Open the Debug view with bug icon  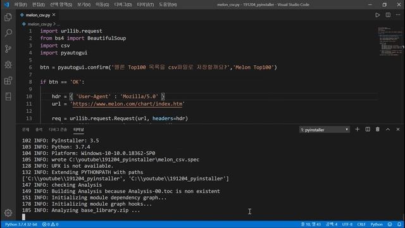pos(8,65)
